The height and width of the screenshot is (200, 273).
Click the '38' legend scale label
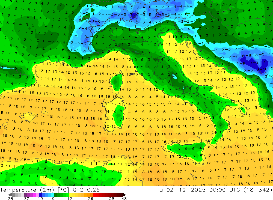pyautogui.click(x=112, y=198)
